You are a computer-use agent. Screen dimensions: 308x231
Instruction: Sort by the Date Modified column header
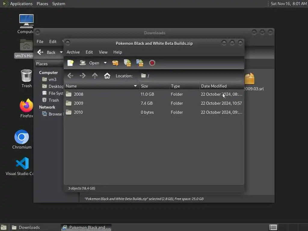click(222, 86)
